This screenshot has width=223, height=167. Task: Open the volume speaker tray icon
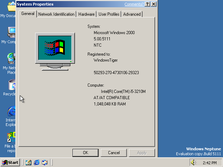click(193, 162)
